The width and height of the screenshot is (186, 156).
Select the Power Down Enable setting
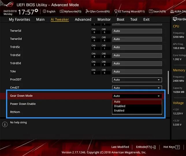pyautogui.click(x=23, y=104)
